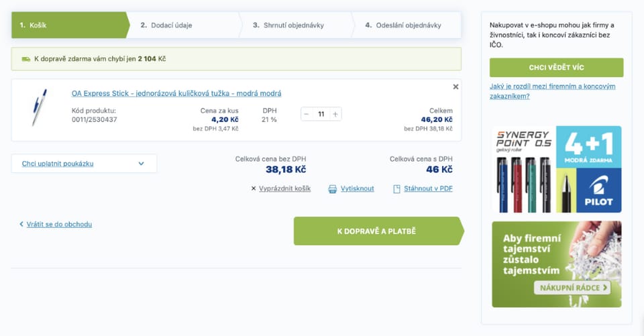The height and width of the screenshot is (336, 644).
Task: Click the PDF document icon
Action: [x=396, y=189]
